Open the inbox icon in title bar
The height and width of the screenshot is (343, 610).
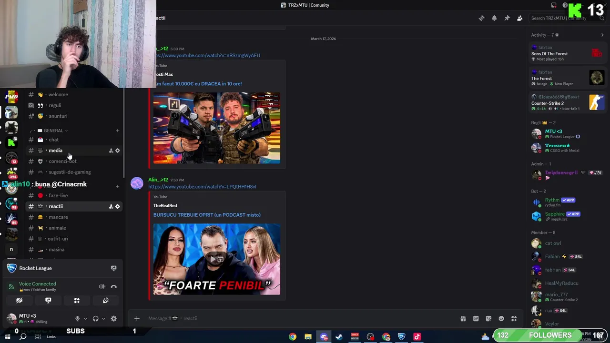tap(554, 5)
